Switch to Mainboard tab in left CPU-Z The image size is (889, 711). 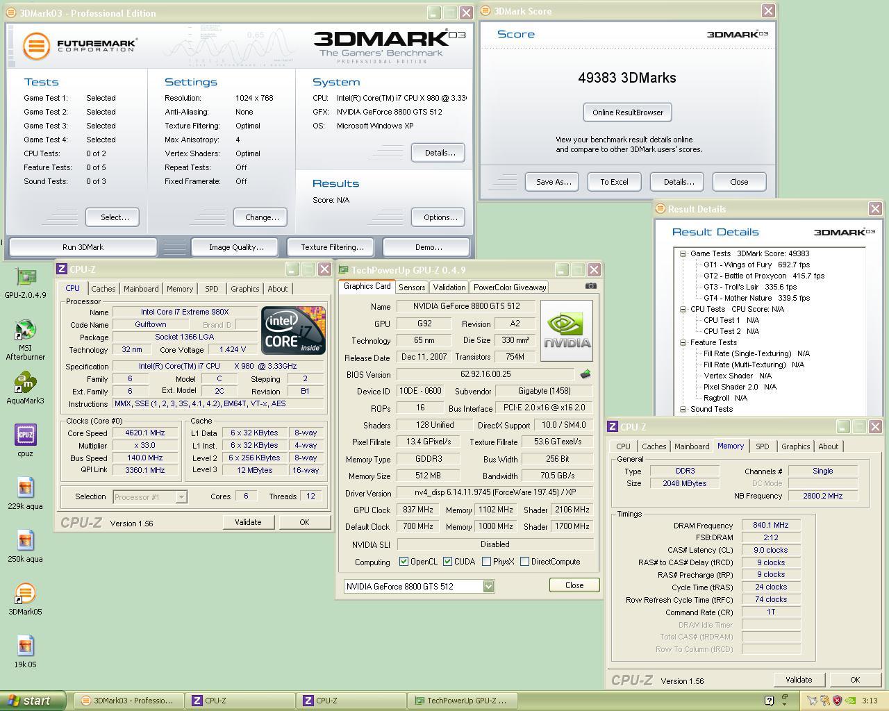tap(141, 289)
